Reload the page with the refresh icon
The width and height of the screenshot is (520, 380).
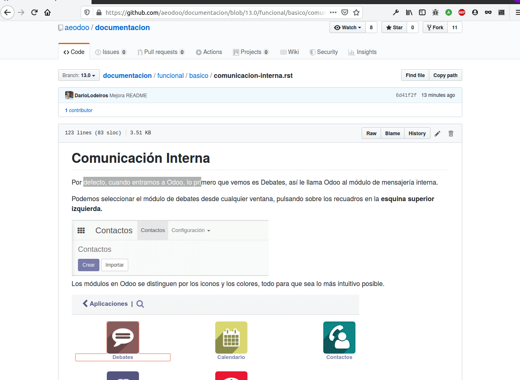(x=35, y=12)
